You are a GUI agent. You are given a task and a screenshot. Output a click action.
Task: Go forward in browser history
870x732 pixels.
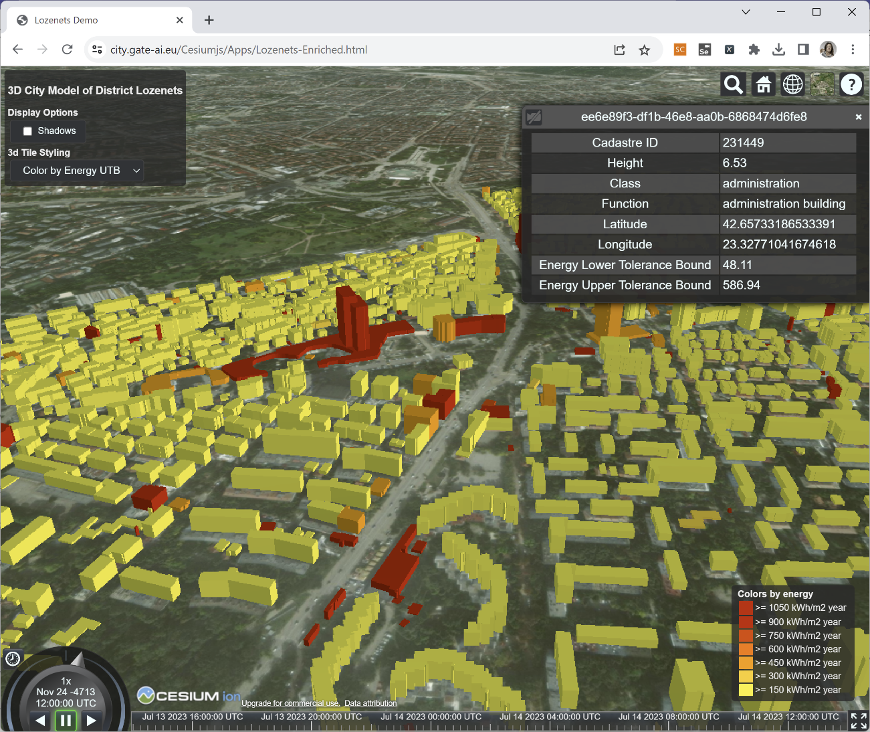43,50
